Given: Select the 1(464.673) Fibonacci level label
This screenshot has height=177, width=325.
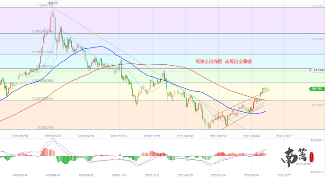Looking at the screenshot, I should [46, 5].
